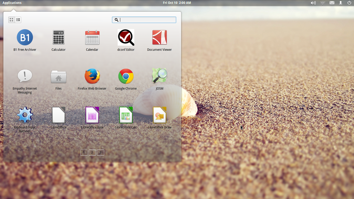
Task: Click the 'Calculator' label text
Action: tap(59, 49)
